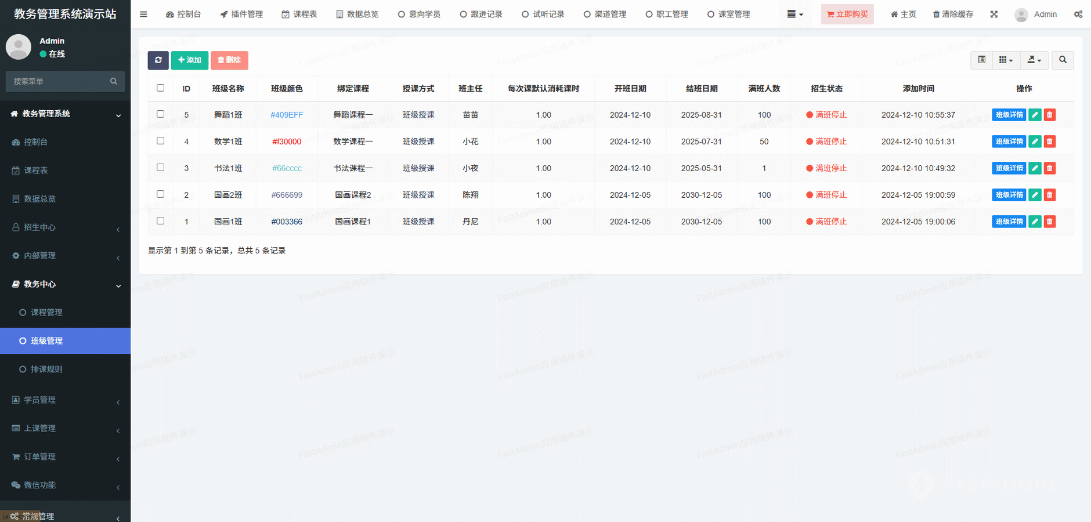The image size is (1091, 522).
Task: Select the checkbox for row 书法1班
Action: [161, 168]
